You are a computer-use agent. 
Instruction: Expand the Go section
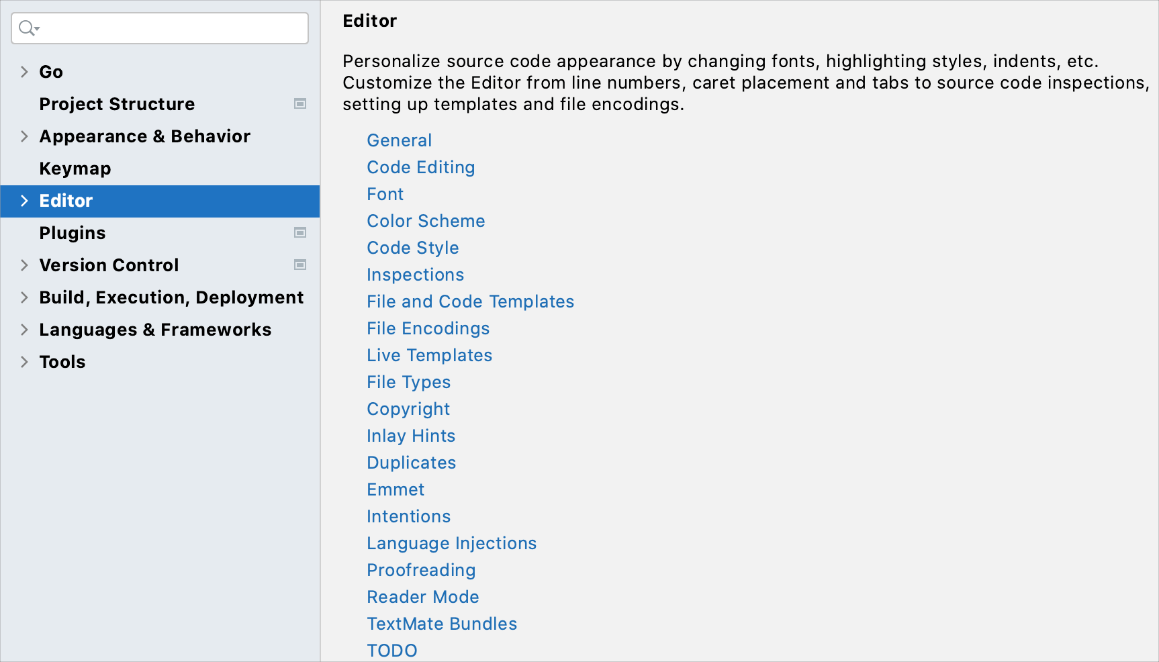pos(24,72)
